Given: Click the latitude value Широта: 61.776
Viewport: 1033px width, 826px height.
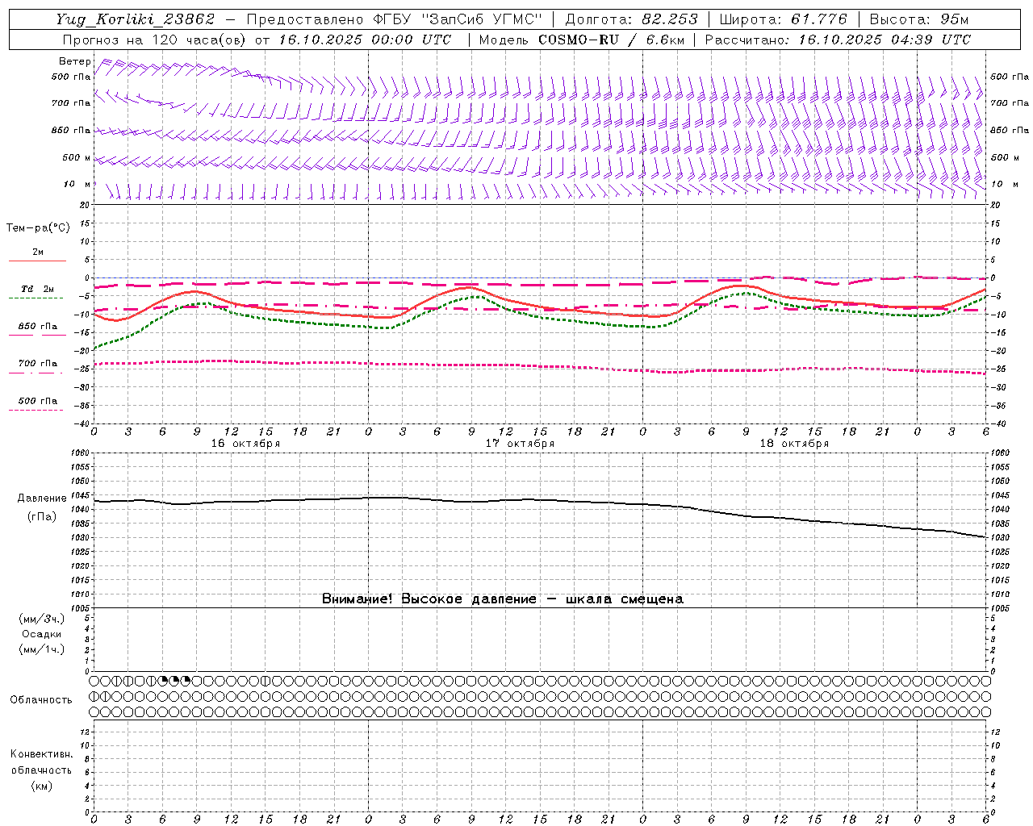Looking at the screenshot, I should 783,19.
